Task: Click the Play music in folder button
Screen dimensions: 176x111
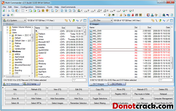Action: 142,94
